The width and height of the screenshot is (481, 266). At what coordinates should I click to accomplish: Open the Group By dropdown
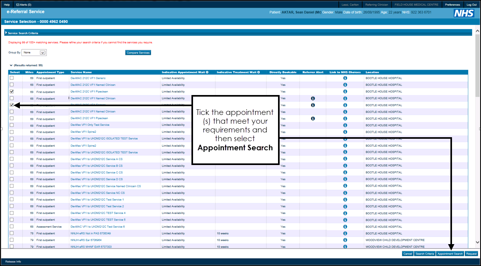43,52
